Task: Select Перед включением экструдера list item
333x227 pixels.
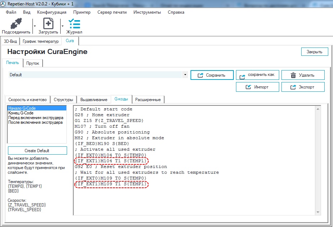Action: click(36, 118)
